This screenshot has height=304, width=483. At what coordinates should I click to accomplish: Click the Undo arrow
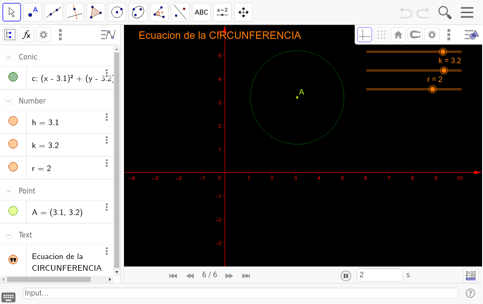click(406, 13)
